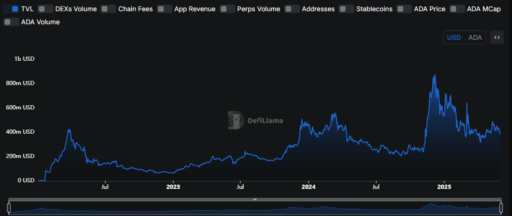The width and height of the screenshot is (512, 216).
Task: Enable the ADA MCap switch
Action: (457, 9)
